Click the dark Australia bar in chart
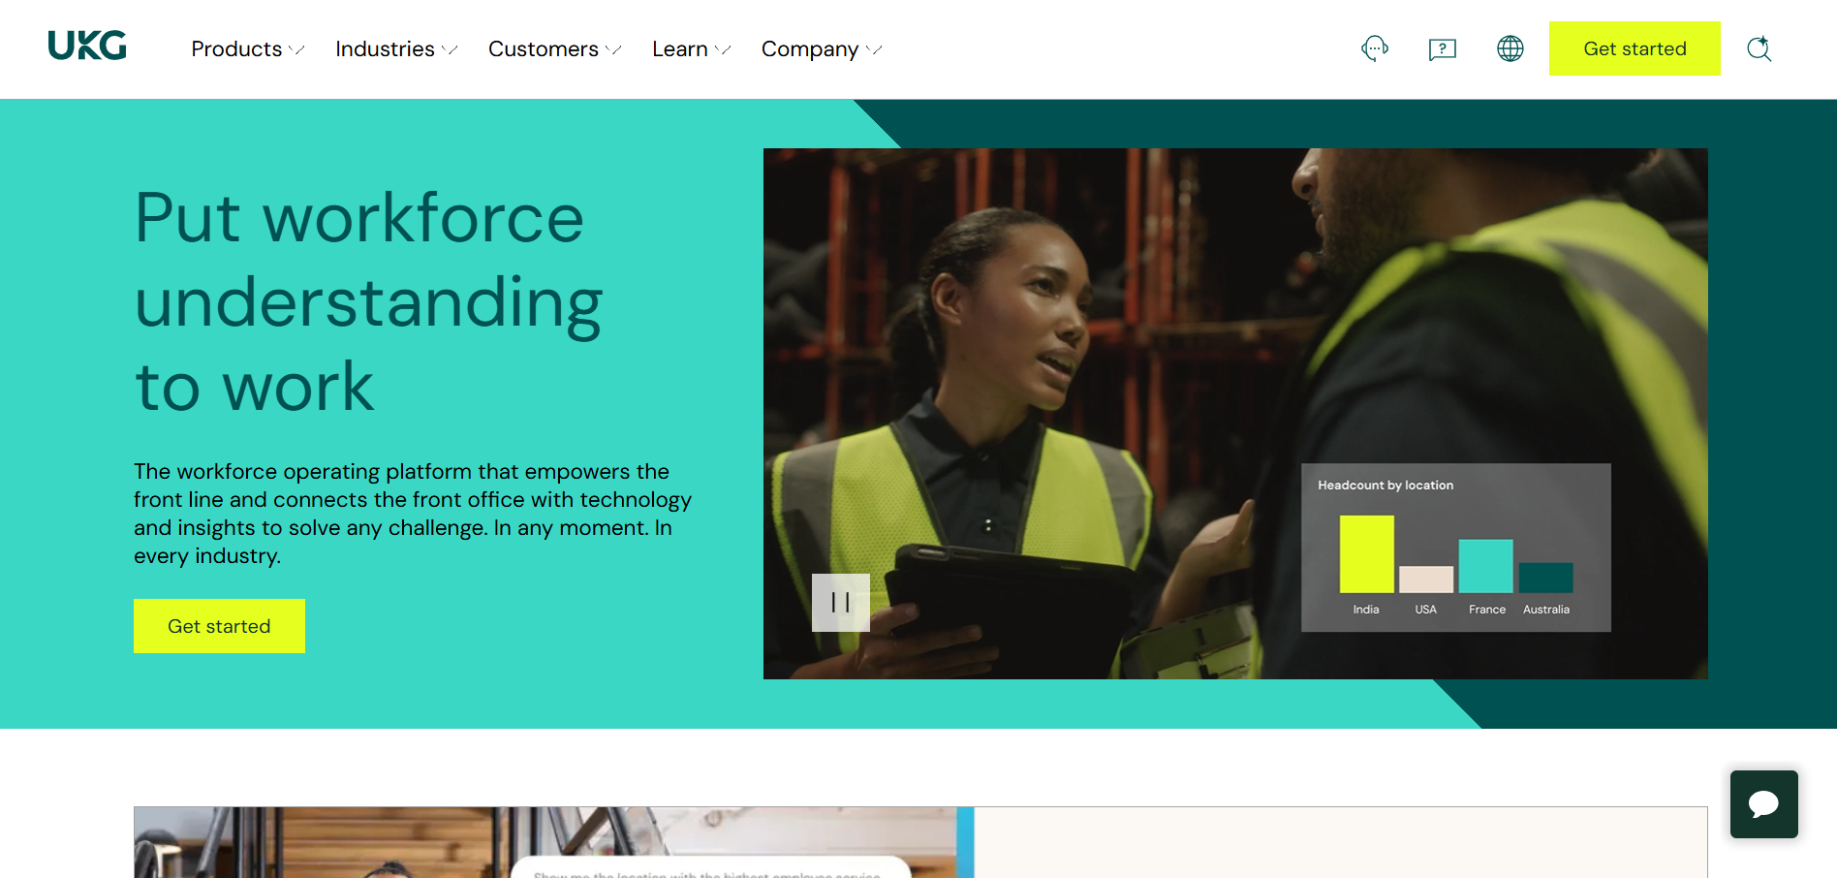Screen dimensions: 1837x878 pos(1546,578)
